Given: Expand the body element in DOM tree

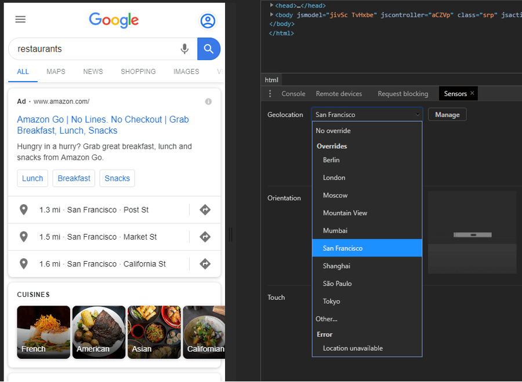Looking at the screenshot, I should tap(271, 14).
